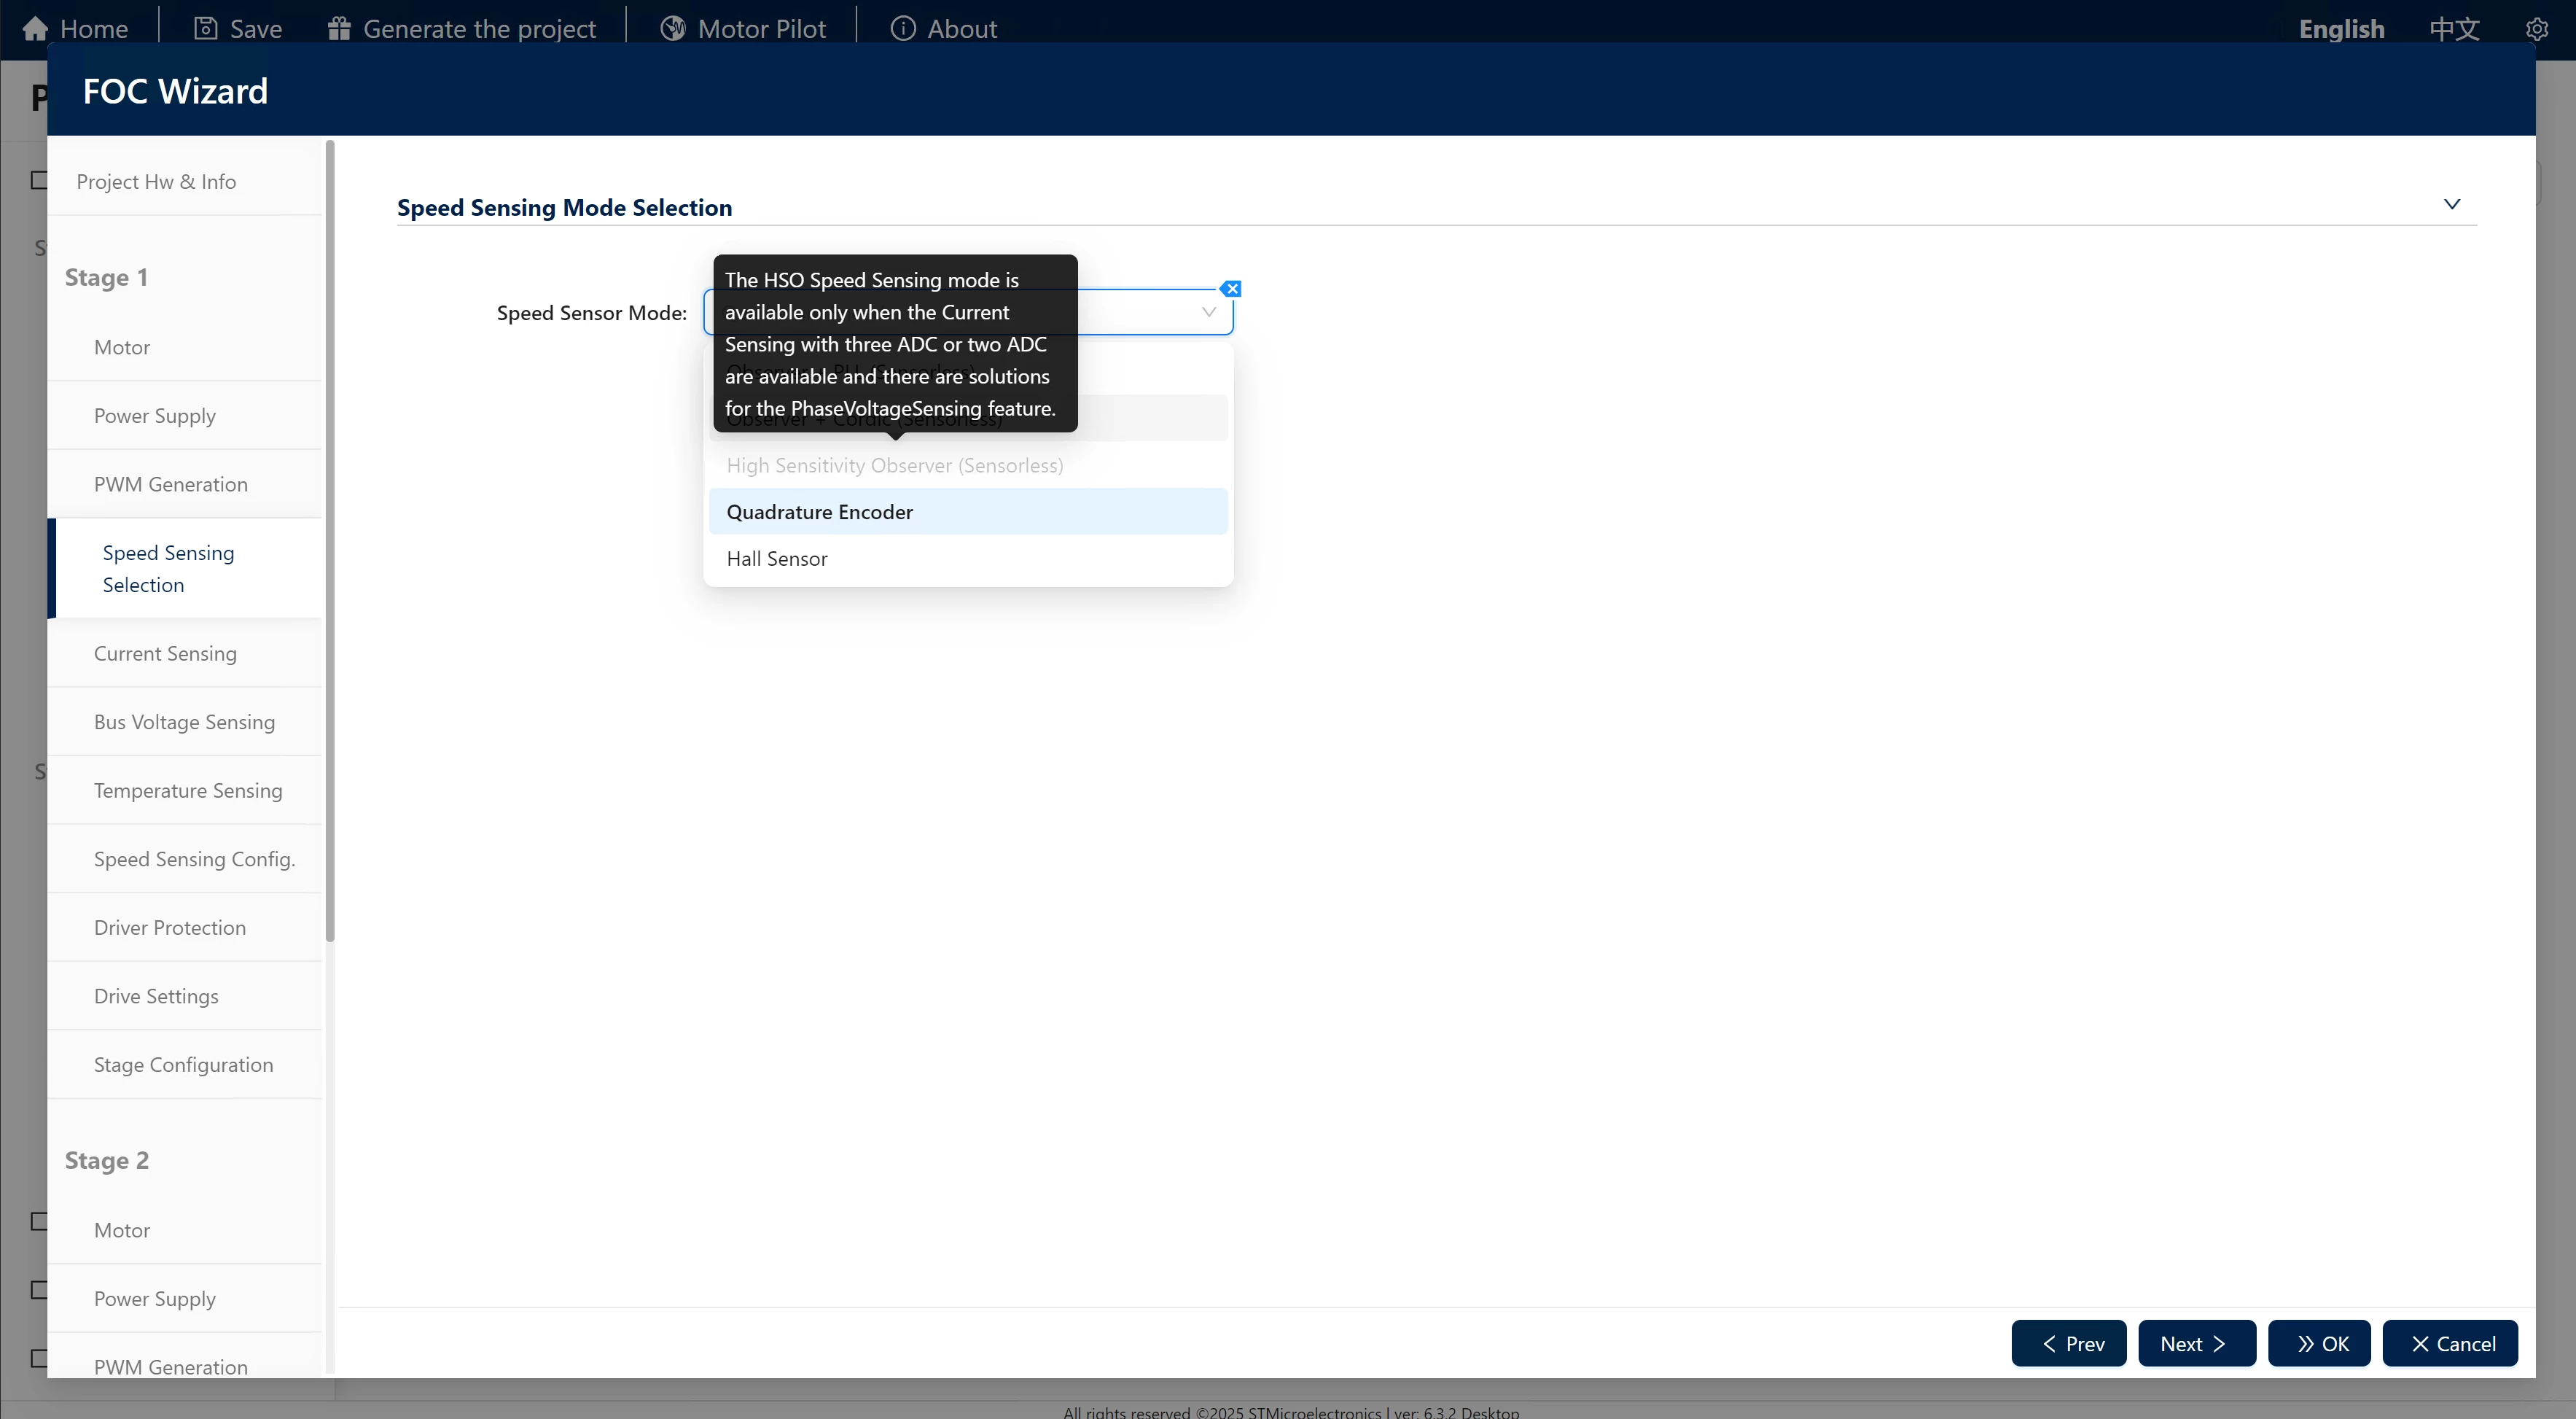This screenshot has width=2576, height=1419.
Task: Open the Home menu item
Action: tap(75, 29)
